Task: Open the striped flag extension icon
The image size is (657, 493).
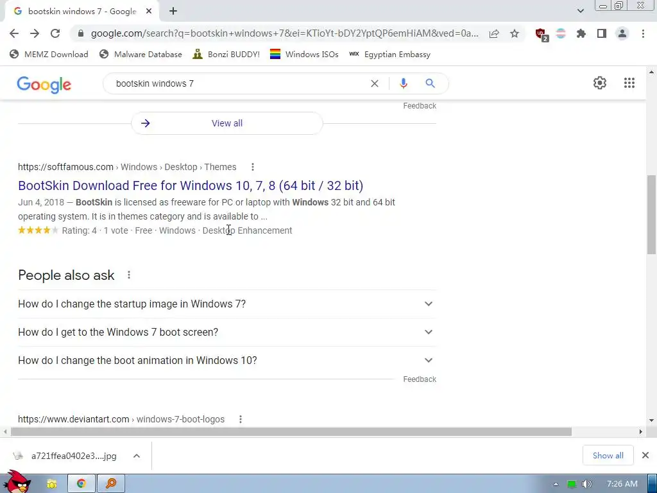Action: 561,33
